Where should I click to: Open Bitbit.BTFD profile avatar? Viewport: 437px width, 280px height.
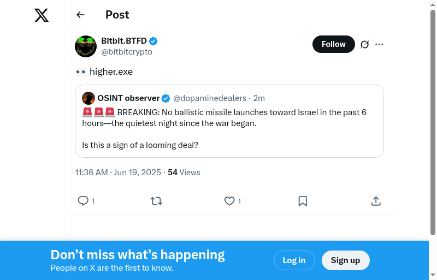pyautogui.click(x=86, y=46)
